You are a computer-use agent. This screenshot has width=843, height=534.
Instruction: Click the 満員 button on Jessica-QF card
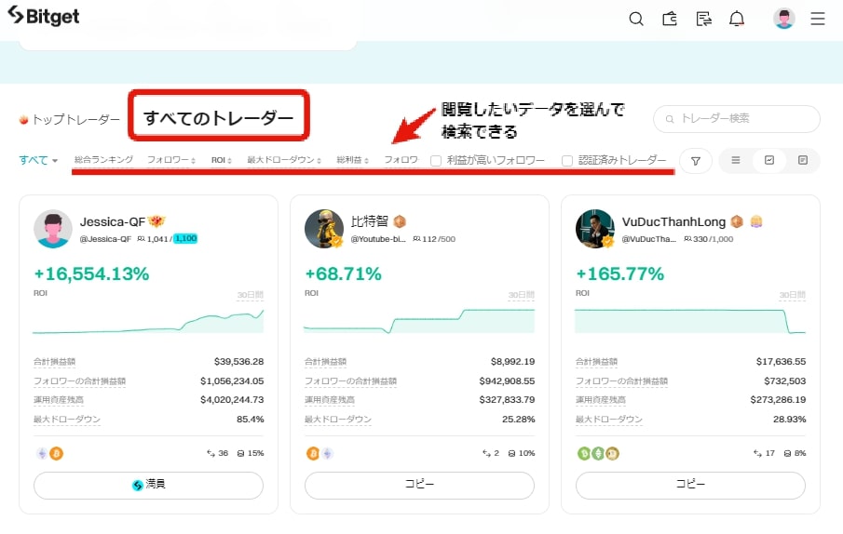148,486
